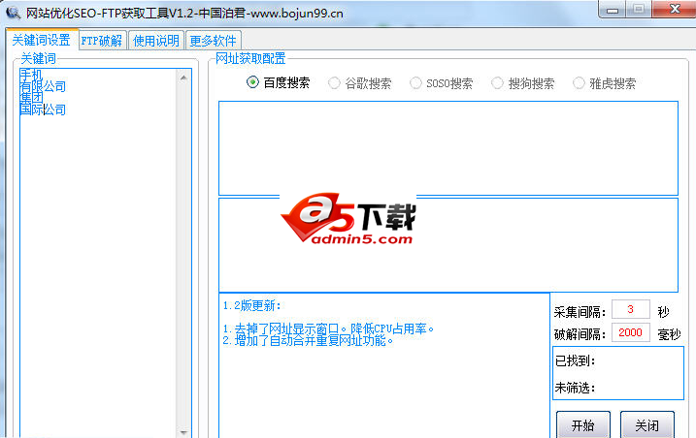Click the 破解间隔 milliseconds input field
This screenshot has height=438, width=696.
tap(631, 332)
